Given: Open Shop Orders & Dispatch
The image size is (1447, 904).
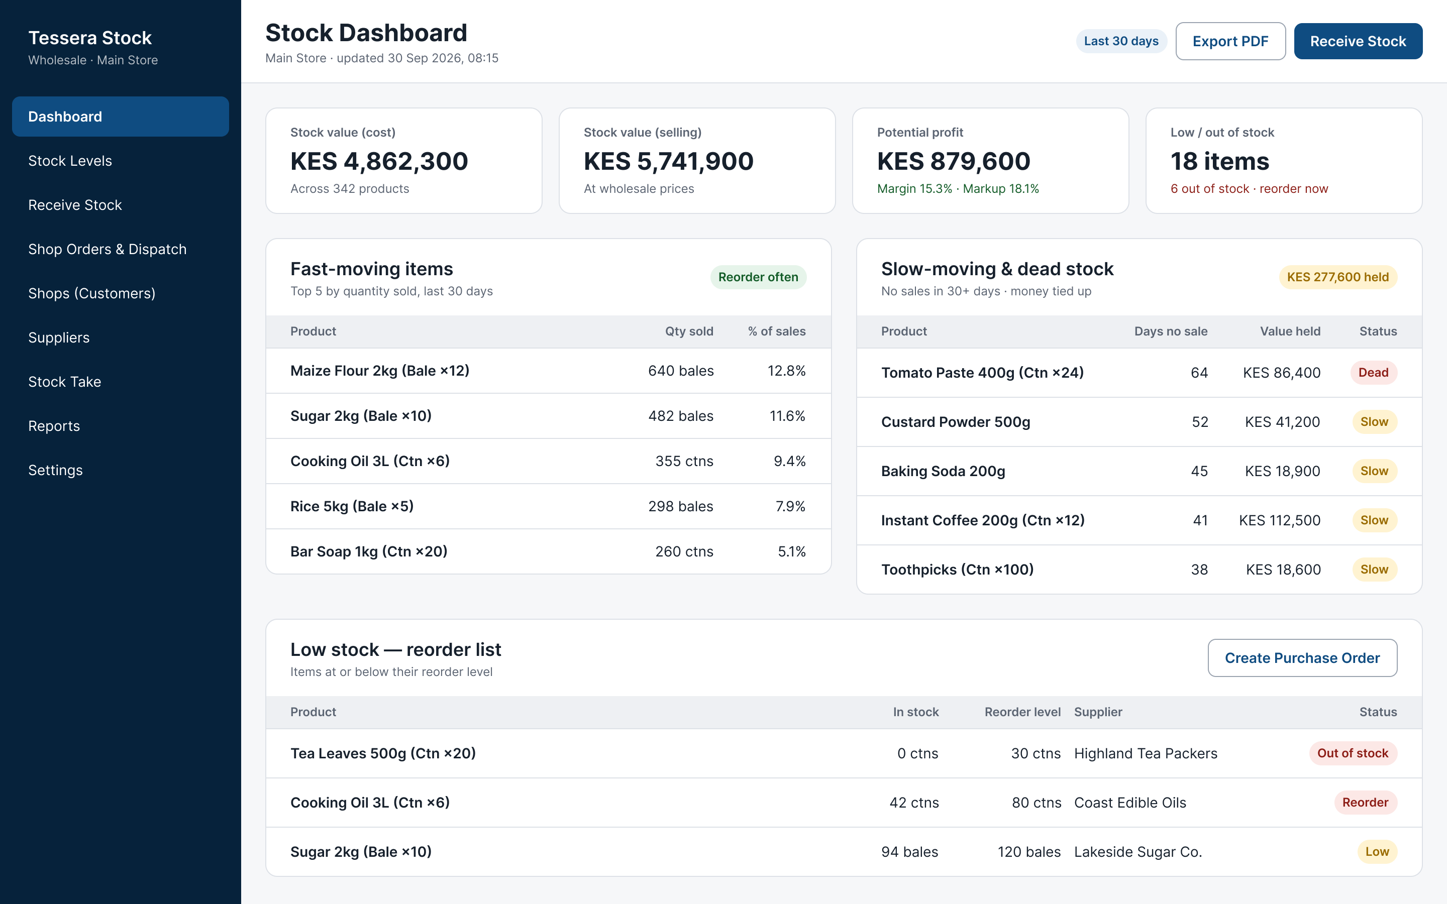Looking at the screenshot, I should [x=120, y=249].
